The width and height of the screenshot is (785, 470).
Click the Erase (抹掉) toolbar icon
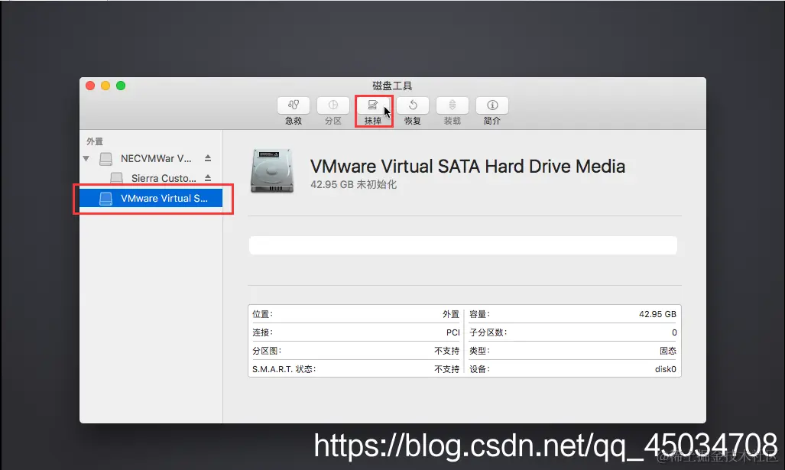click(372, 105)
